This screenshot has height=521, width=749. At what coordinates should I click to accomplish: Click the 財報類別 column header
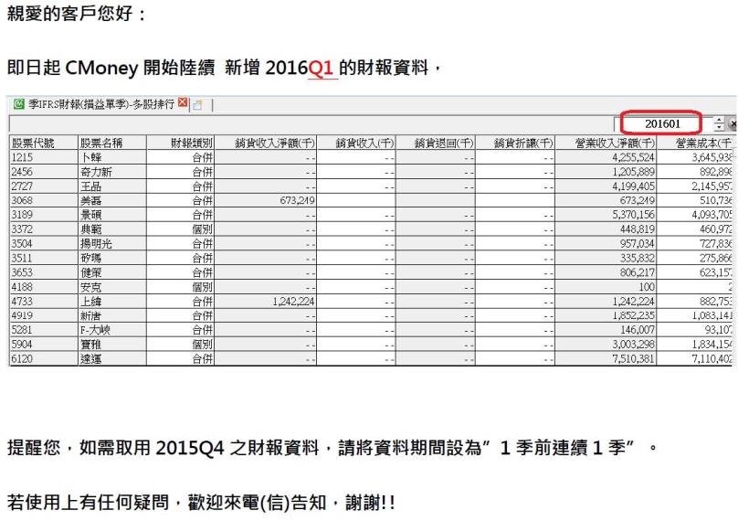point(181,143)
